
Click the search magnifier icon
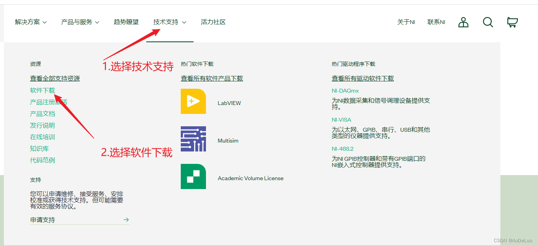pos(488,22)
